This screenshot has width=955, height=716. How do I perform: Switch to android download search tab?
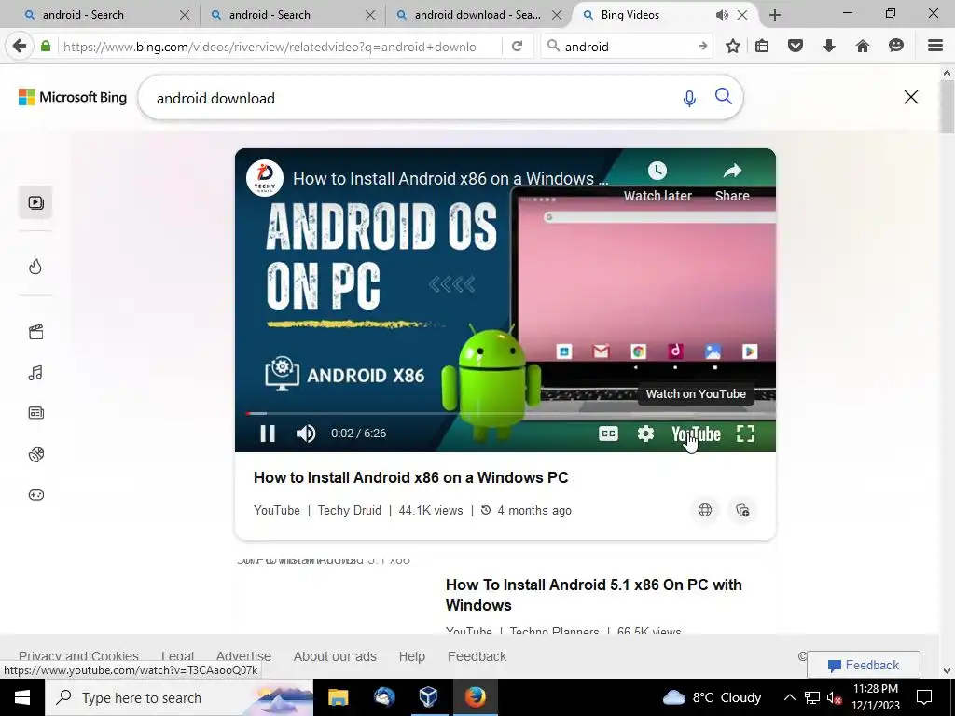click(477, 15)
